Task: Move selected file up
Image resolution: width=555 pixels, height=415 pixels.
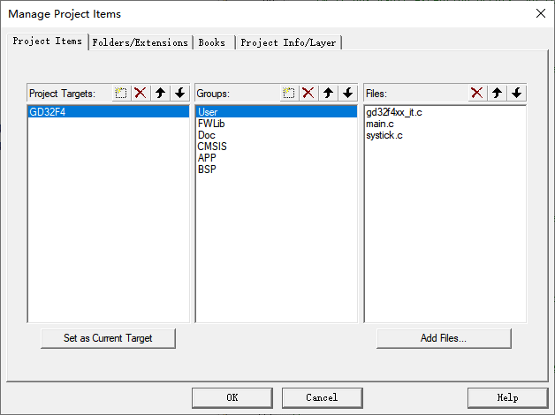Action: coord(497,93)
